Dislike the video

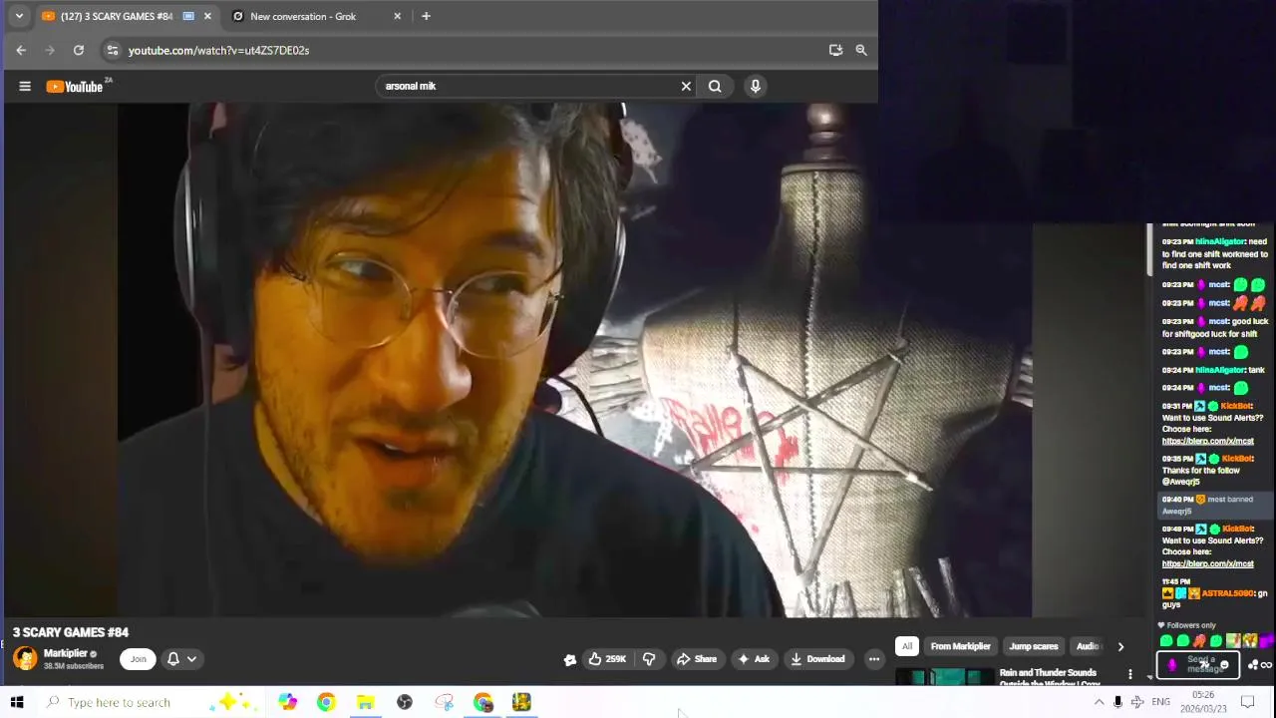coord(649,658)
